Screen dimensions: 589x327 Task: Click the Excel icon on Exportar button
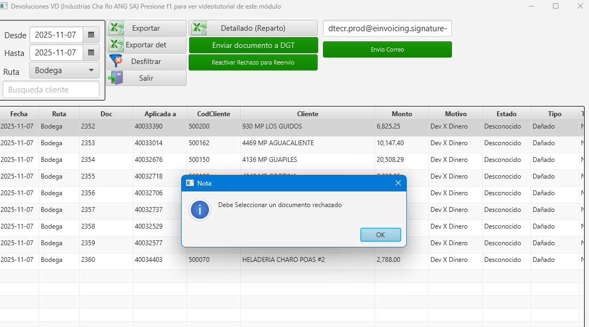tap(116, 29)
